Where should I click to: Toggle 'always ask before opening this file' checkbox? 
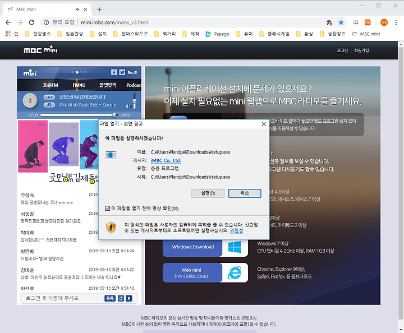tap(108, 208)
